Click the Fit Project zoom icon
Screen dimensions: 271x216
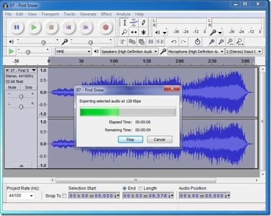point(240,42)
